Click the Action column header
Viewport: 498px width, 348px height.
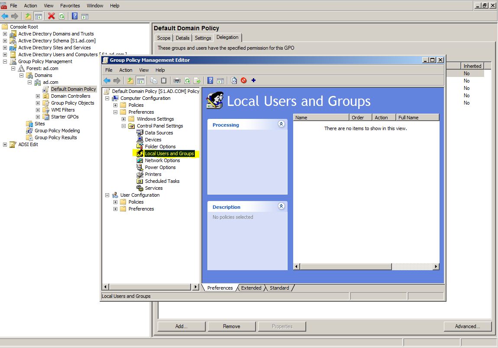click(384, 118)
